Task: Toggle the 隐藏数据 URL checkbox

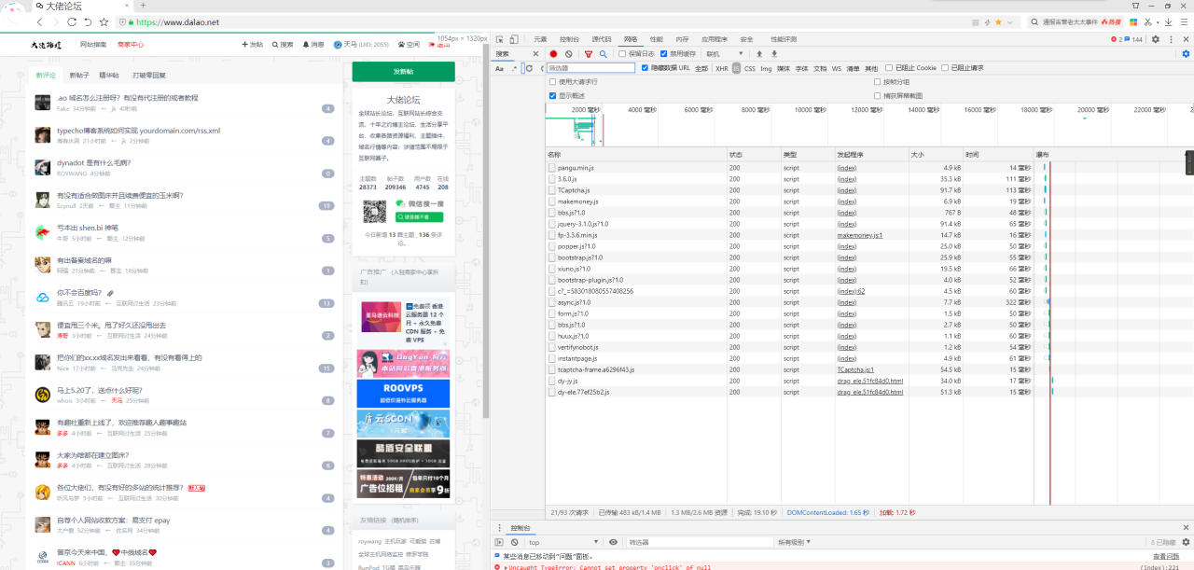Action: pos(646,68)
